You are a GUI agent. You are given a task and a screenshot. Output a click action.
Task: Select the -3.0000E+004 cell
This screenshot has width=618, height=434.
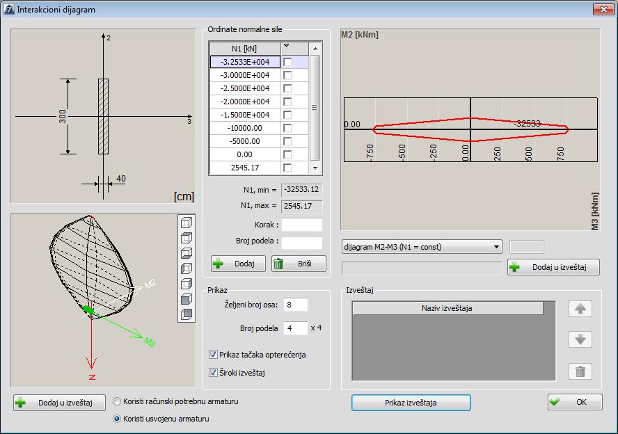tap(245, 75)
